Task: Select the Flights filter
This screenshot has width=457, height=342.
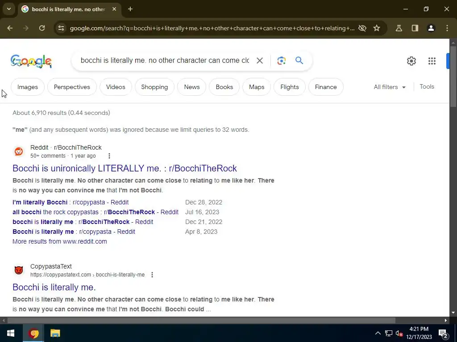Action: pos(290,87)
